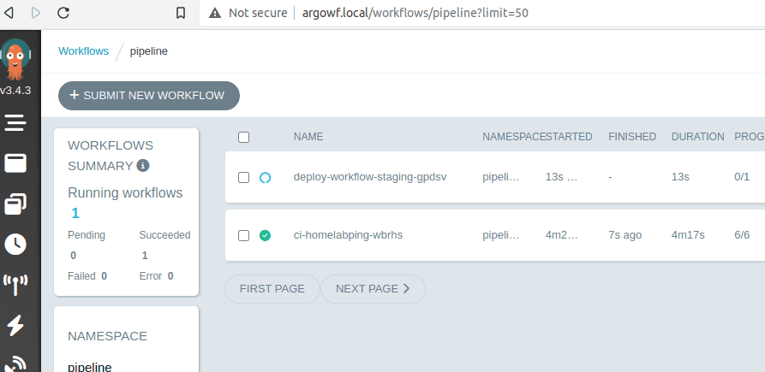Go to Next Page with chevron
Image resolution: width=765 pixels, height=372 pixels.
(373, 289)
